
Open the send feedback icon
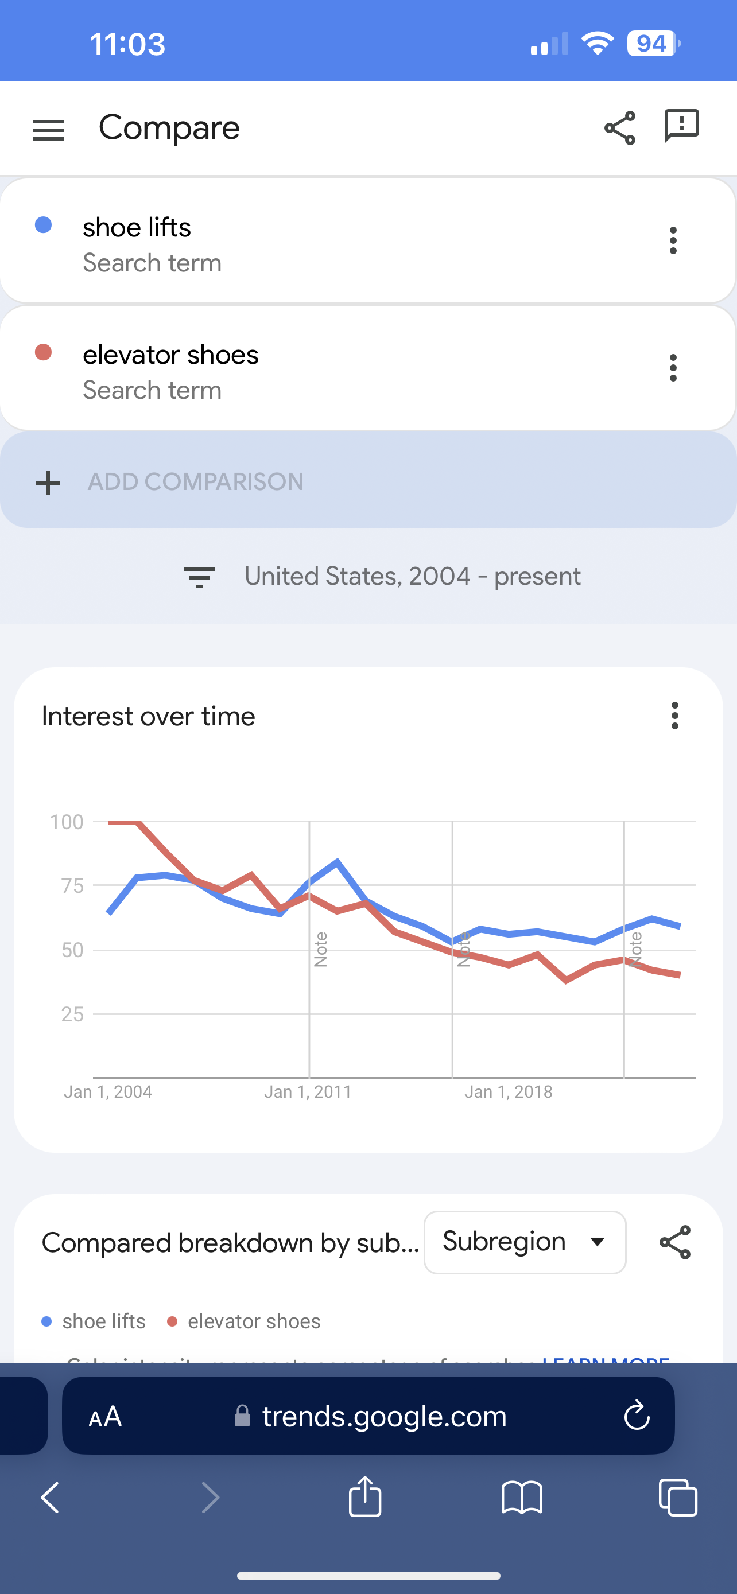tap(681, 126)
